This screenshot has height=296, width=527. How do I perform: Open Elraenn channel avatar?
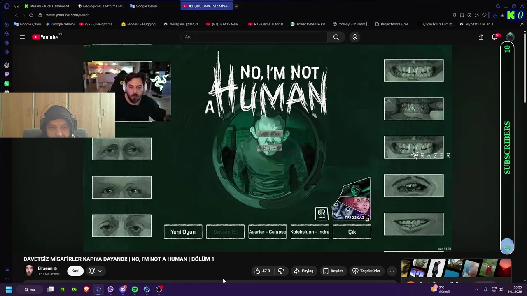[x=29, y=271]
